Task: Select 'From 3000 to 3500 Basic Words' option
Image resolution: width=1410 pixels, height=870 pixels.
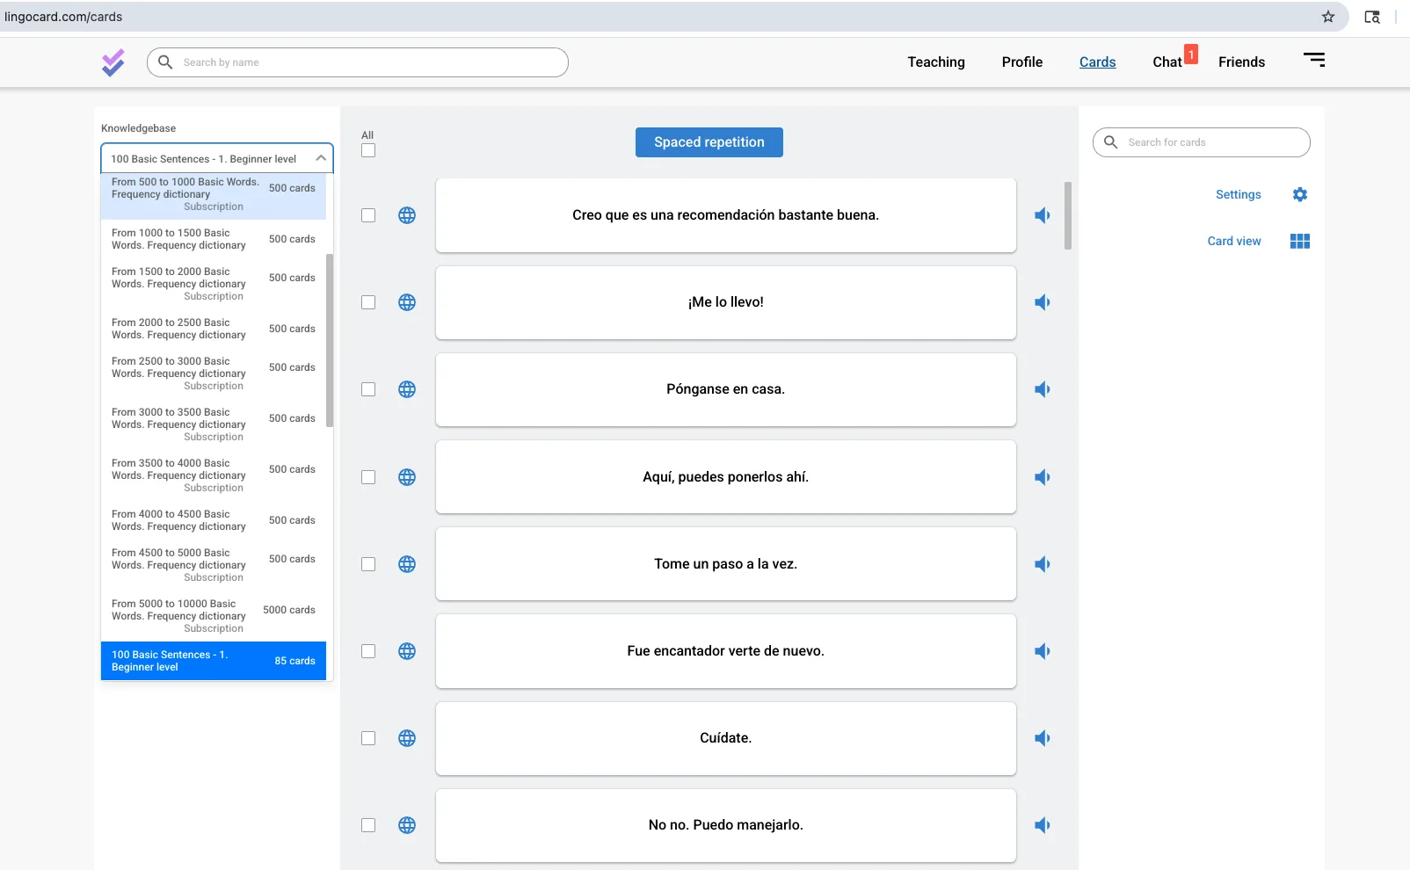Action: coord(214,424)
